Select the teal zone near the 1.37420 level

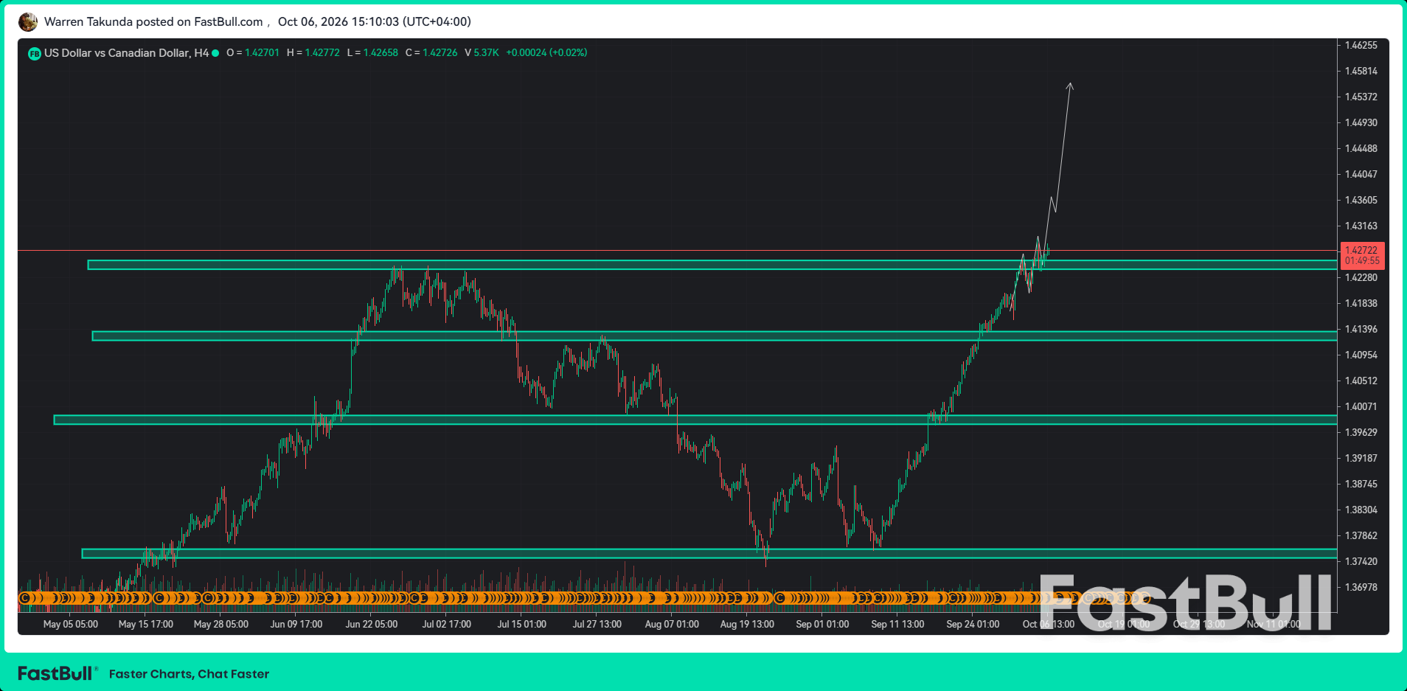coord(709,553)
